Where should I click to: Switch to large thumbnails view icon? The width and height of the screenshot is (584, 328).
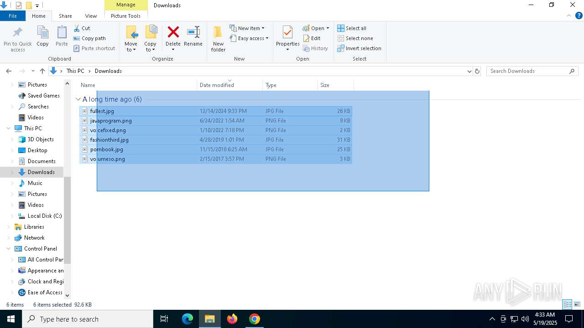pyautogui.click(x=577, y=304)
